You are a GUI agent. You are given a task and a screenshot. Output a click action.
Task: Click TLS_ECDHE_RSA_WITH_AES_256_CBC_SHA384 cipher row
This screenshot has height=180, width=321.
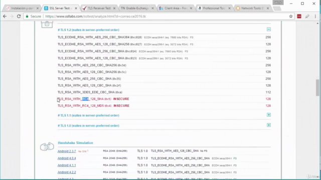pyautogui.click(x=164, y=37)
